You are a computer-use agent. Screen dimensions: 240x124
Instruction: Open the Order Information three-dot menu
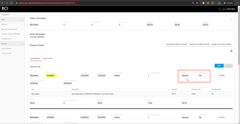[231, 19]
